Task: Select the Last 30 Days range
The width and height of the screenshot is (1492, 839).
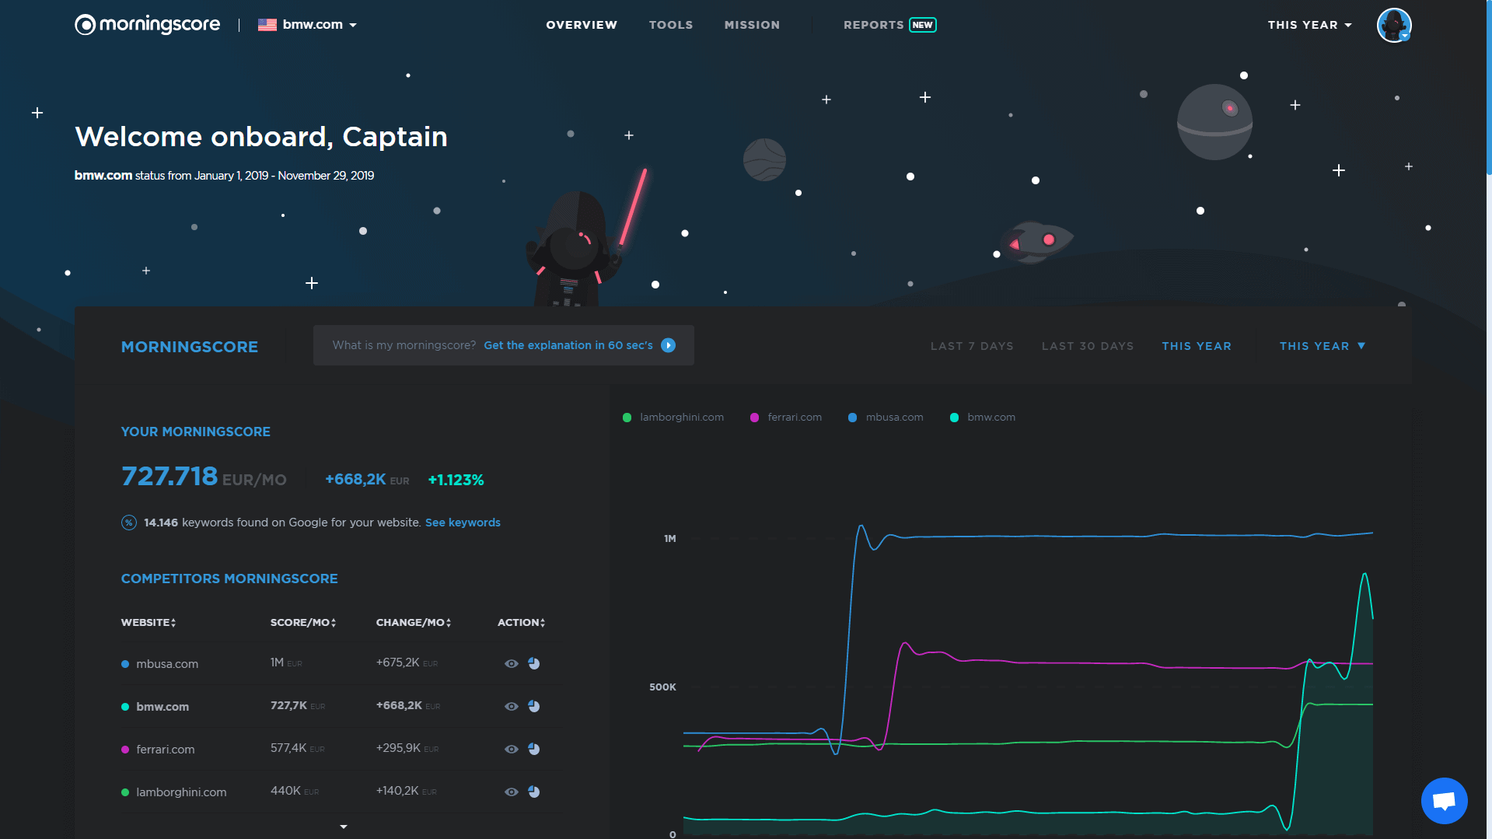Action: 1088,346
